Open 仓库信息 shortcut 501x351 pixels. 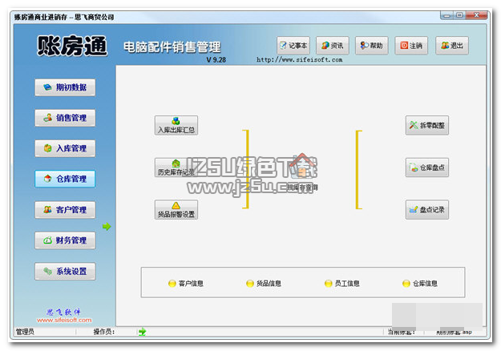tap(420, 284)
